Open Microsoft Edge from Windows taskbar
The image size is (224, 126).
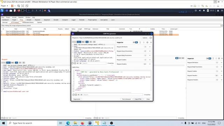[x=68, y=123]
